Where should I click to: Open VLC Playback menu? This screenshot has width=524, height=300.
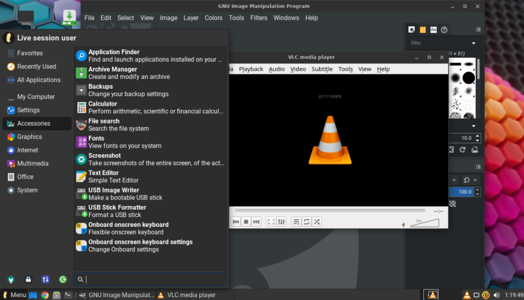(x=251, y=69)
